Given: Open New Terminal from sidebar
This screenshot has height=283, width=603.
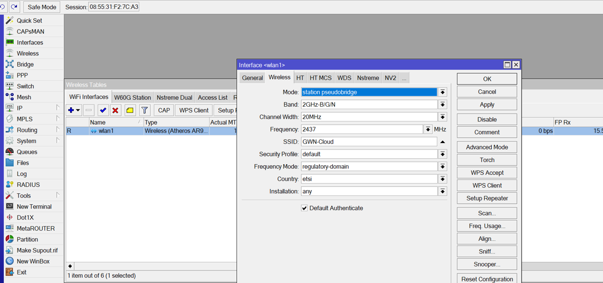Looking at the screenshot, I should (34, 206).
